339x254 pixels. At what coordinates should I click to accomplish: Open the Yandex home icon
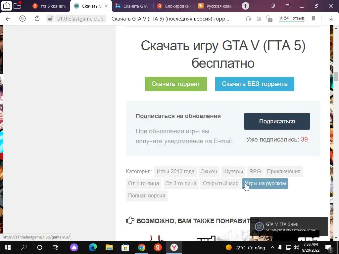tap(23, 19)
